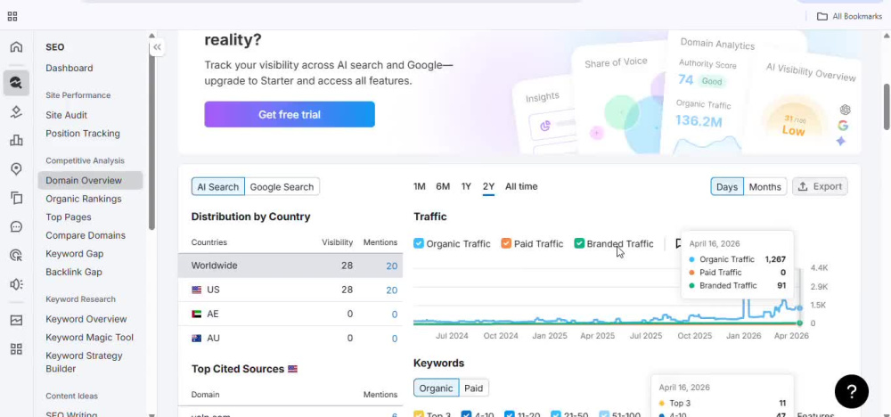Click the Organic Traffic data point on chart
The width and height of the screenshot is (891, 417).
(x=800, y=308)
